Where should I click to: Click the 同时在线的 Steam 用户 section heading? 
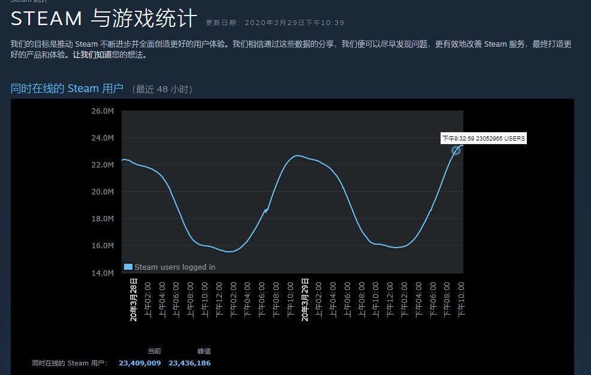click(x=67, y=89)
